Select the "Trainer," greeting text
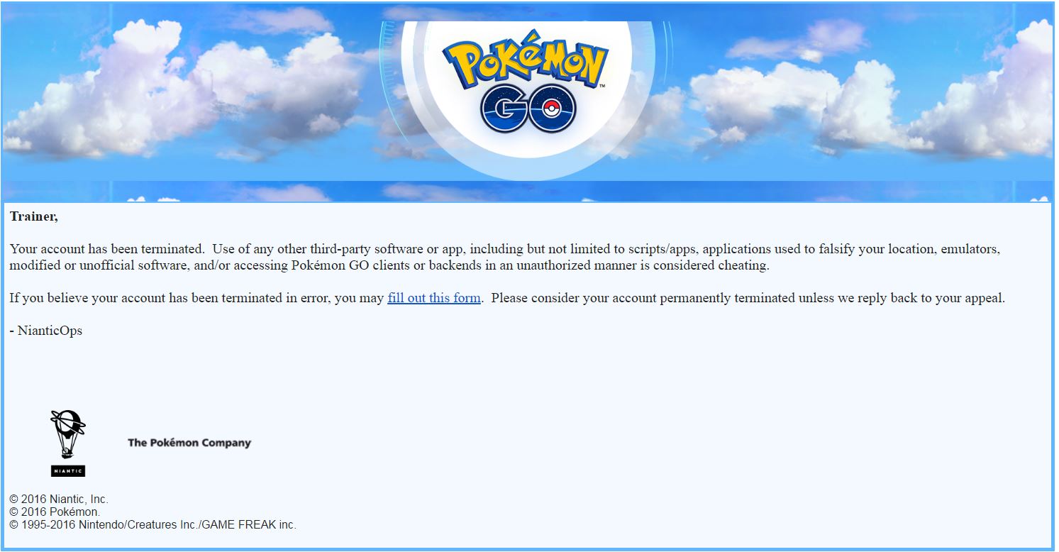 [x=34, y=217]
